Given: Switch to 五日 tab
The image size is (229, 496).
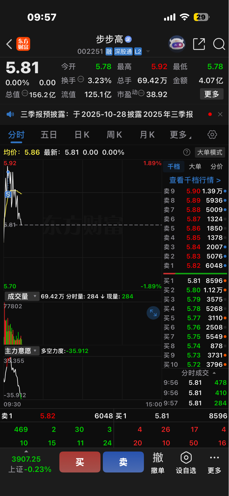Looking at the screenshot, I should click(49, 135).
